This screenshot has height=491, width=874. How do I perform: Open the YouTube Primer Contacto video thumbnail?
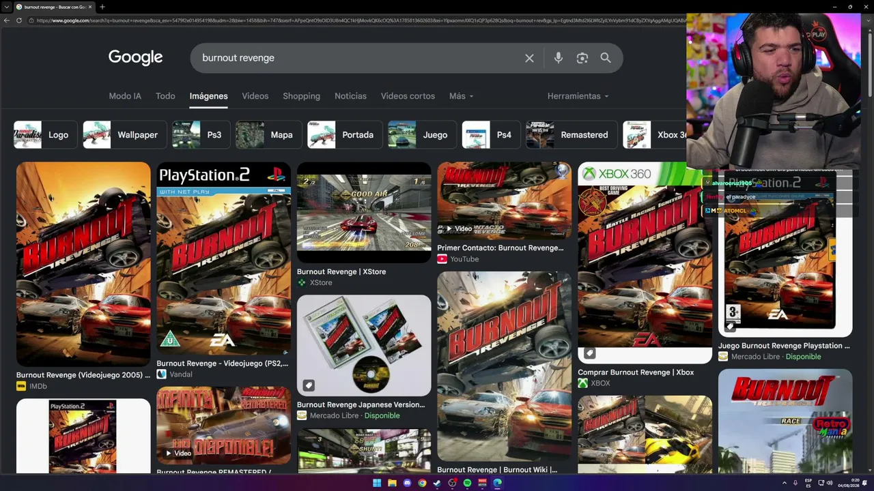click(504, 200)
